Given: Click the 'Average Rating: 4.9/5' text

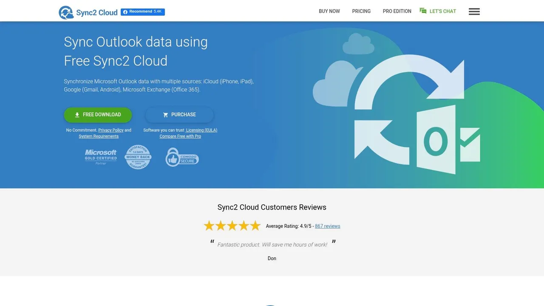Looking at the screenshot, I should tap(289, 226).
